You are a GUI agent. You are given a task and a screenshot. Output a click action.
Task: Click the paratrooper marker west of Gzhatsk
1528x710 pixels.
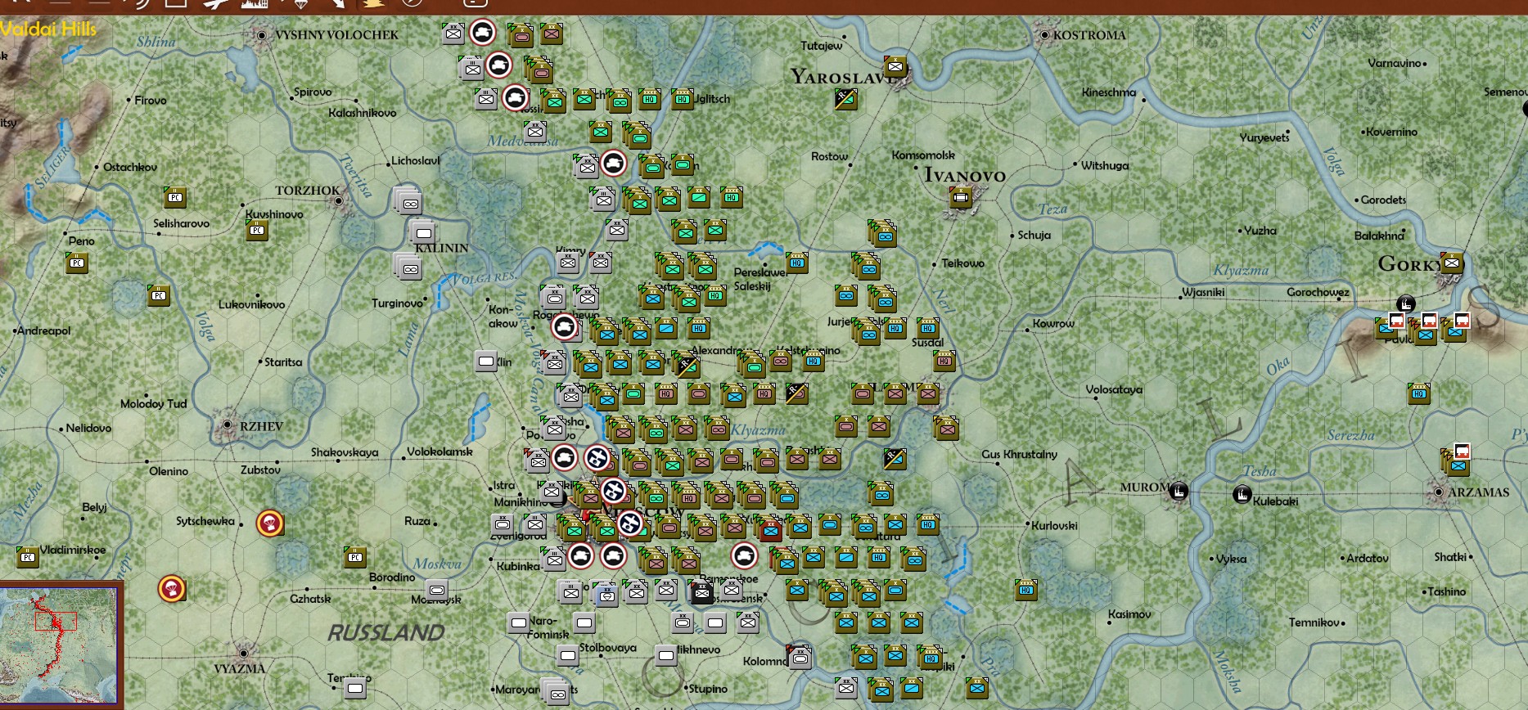(172, 589)
